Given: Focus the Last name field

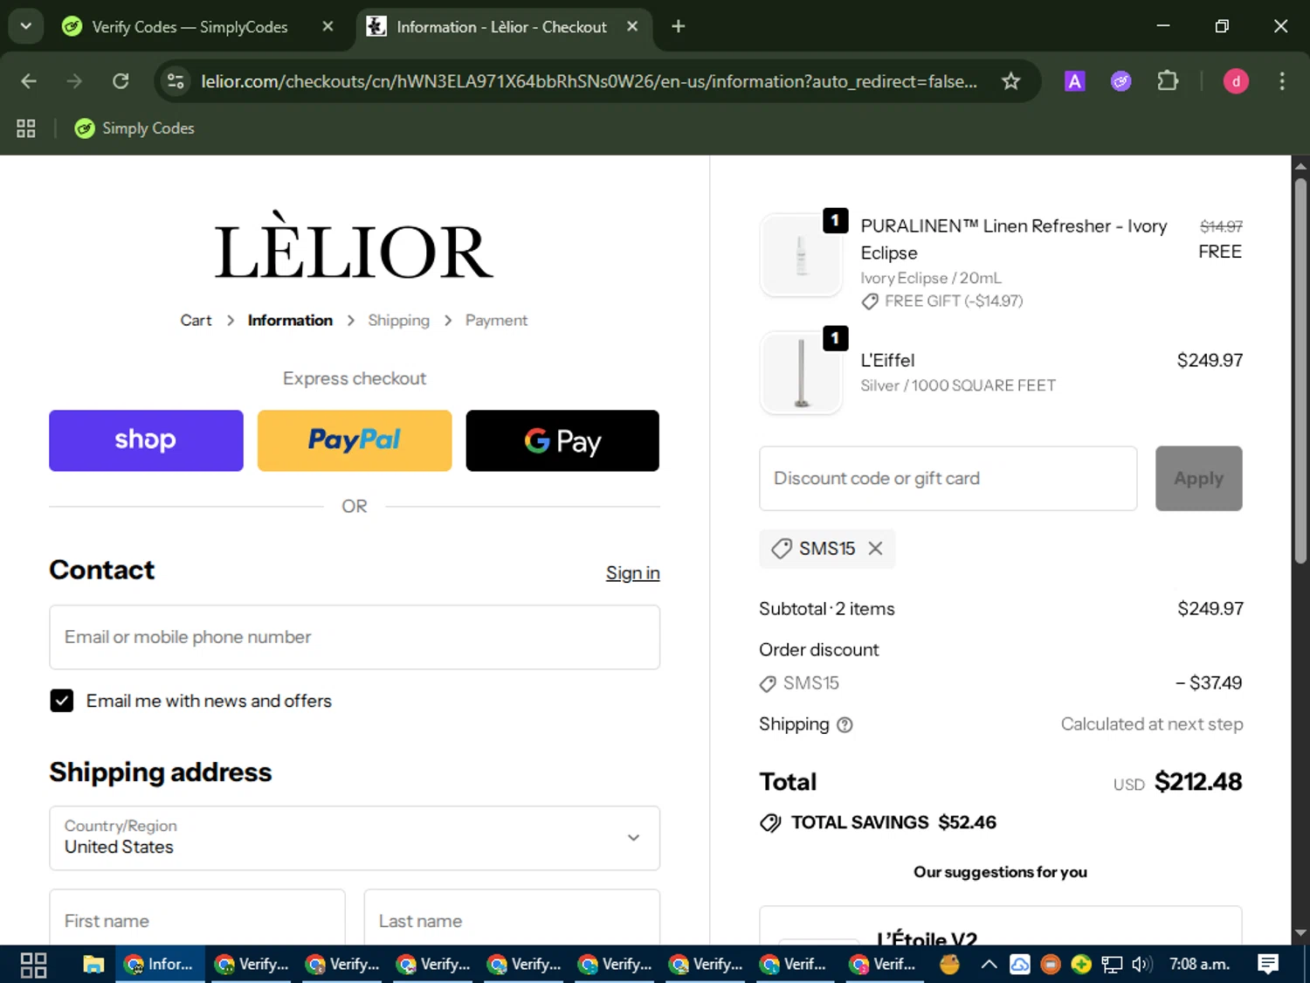Looking at the screenshot, I should (512, 917).
